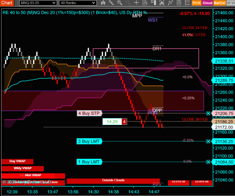This screenshot has height=196, width=235.
Task: Open the properties list icon
Action: click(x=187, y=3)
